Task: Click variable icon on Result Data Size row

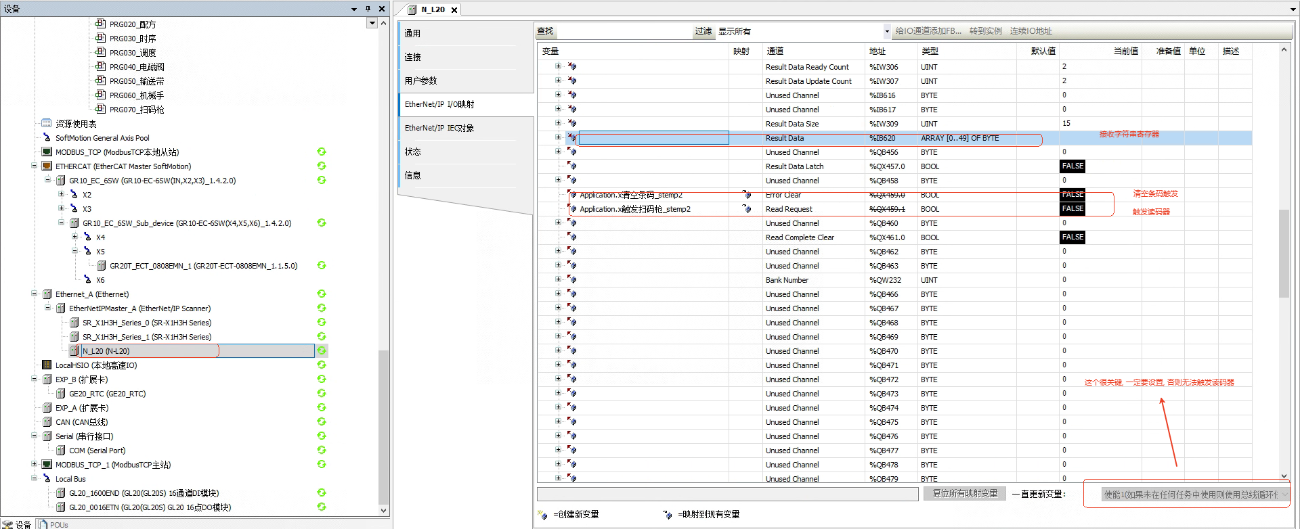Action: (571, 123)
